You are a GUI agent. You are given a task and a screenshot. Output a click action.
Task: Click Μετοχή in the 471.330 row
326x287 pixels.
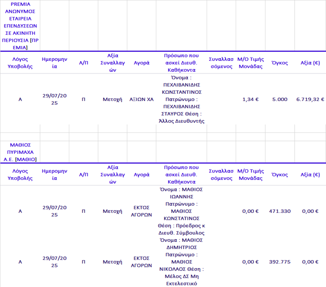pyautogui.click(x=112, y=211)
